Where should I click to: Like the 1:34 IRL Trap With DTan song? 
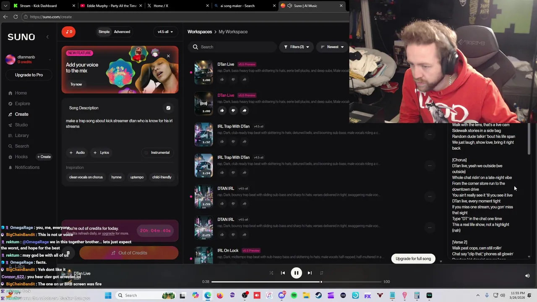point(222,172)
